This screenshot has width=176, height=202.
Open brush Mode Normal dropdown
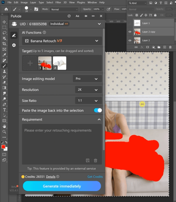tap(64, 9)
